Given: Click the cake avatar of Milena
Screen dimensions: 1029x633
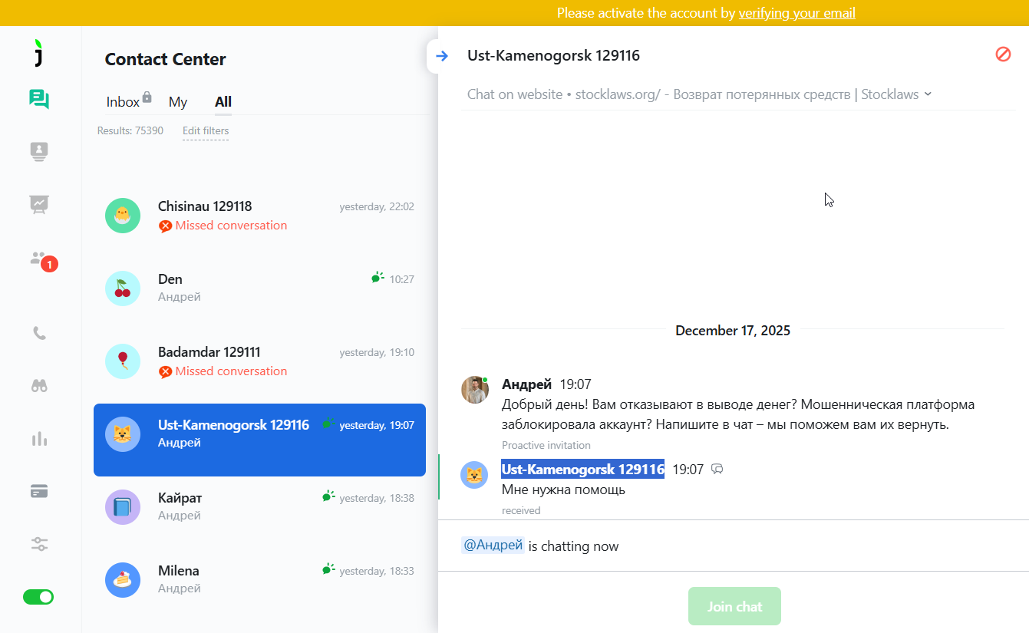Looking at the screenshot, I should 123,580.
